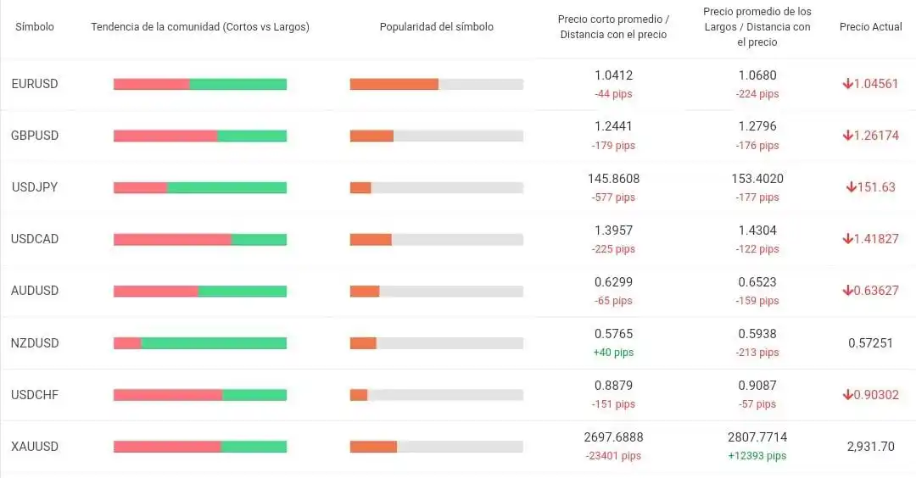This screenshot has width=916, height=478.
Task: Click the EURUSD symbol link
Action: (x=35, y=84)
